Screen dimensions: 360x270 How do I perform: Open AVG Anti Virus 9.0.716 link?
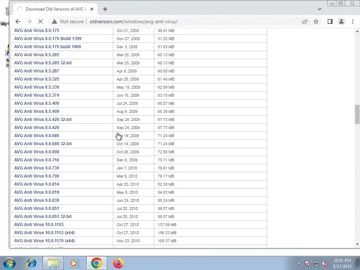[37, 160]
